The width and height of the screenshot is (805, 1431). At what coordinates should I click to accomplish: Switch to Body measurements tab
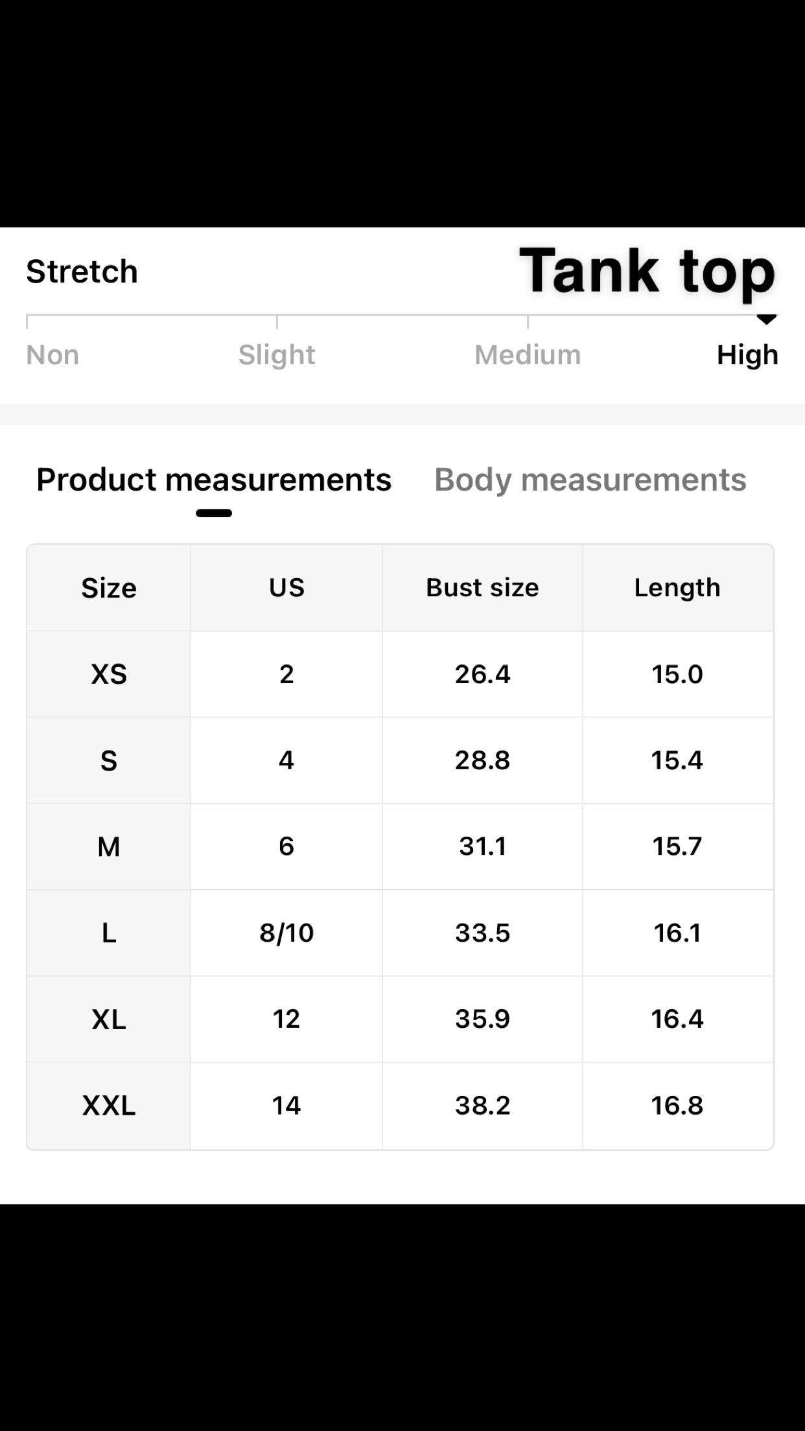click(x=590, y=480)
